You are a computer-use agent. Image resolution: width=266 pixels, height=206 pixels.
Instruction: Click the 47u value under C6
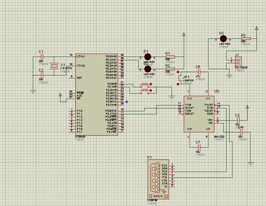[x=198, y=77]
